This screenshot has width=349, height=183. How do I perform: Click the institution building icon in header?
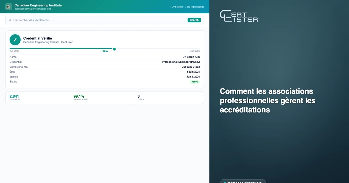[9, 7]
